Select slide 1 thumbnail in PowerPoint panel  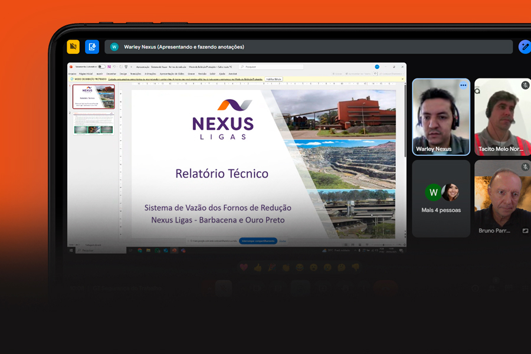[94, 97]
